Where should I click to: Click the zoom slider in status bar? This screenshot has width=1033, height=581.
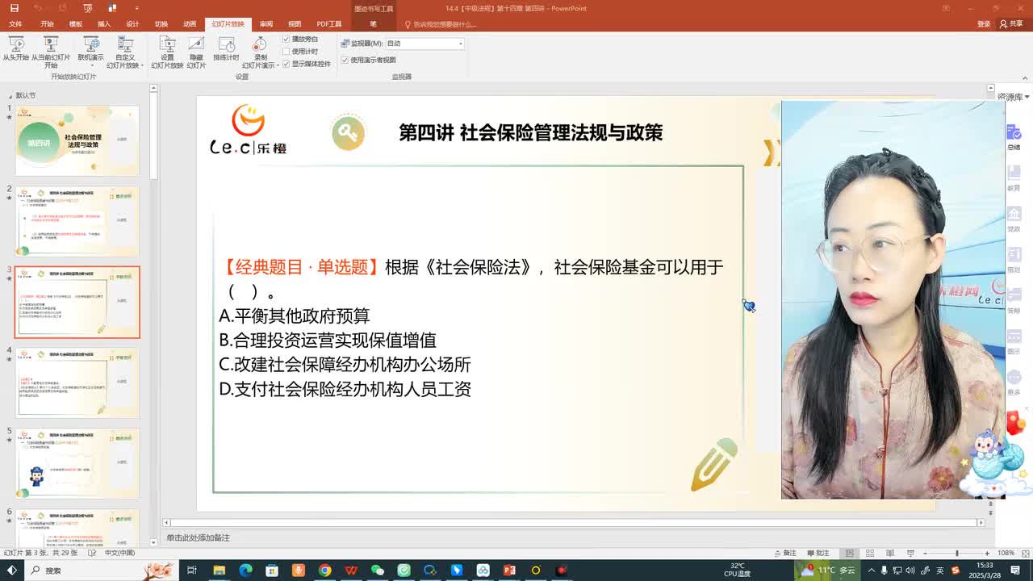click(957, 553)
